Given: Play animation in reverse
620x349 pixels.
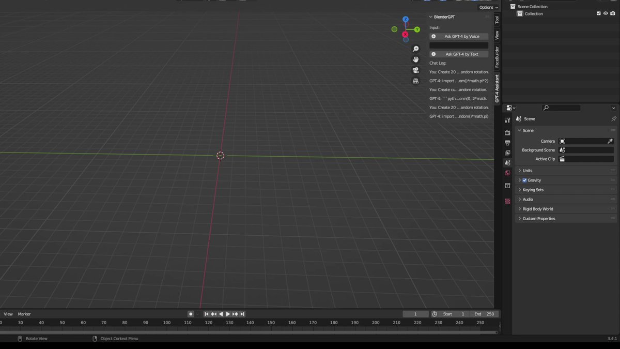Looking at the screenshot, I should [221, 314].
